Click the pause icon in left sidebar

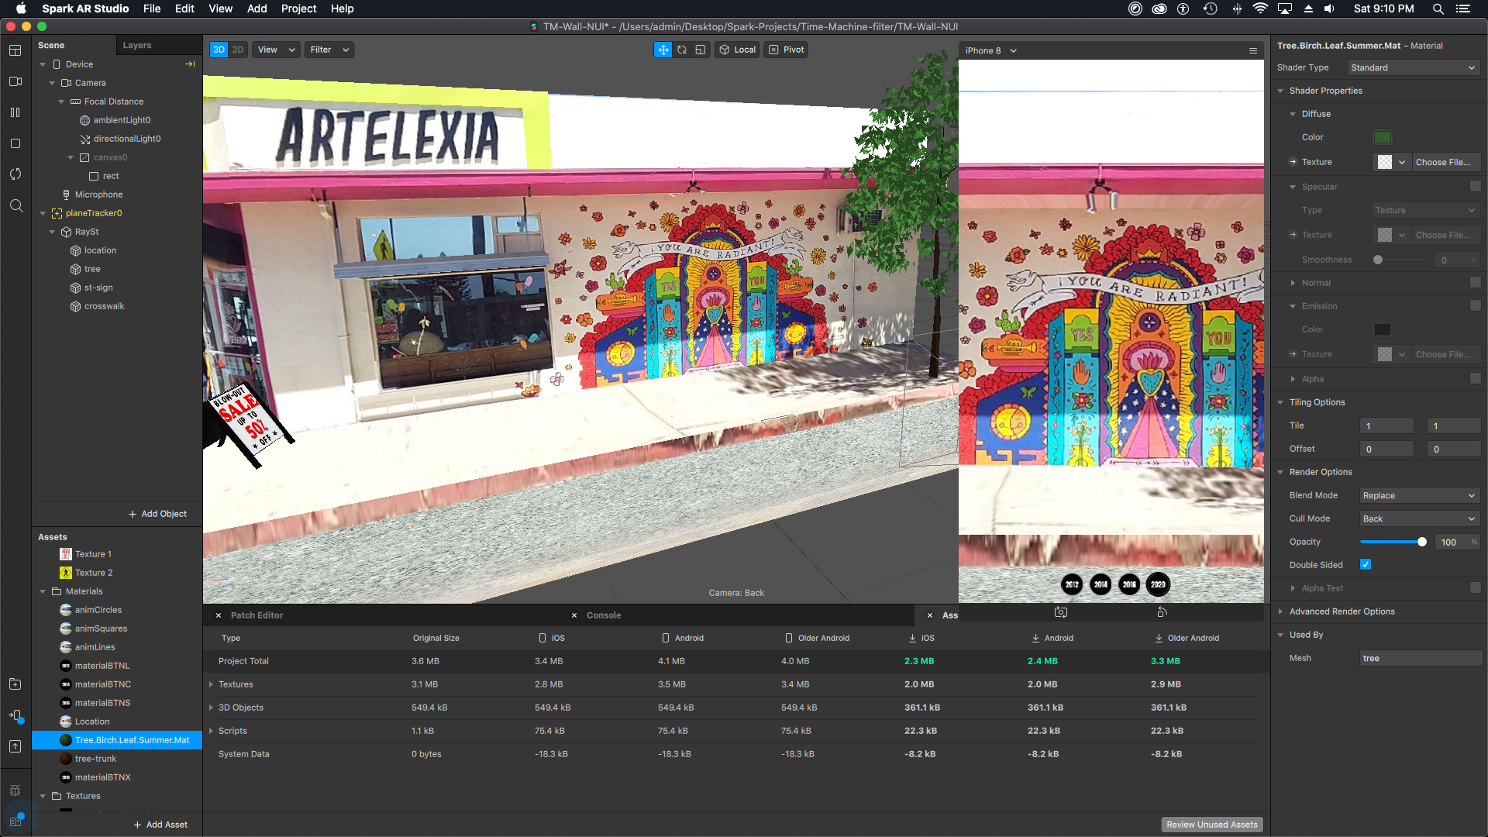pyautogui.click(x=15, y=112)
